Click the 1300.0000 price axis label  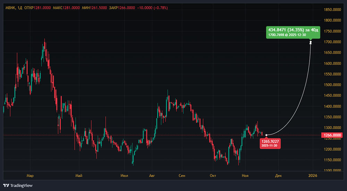332,128
